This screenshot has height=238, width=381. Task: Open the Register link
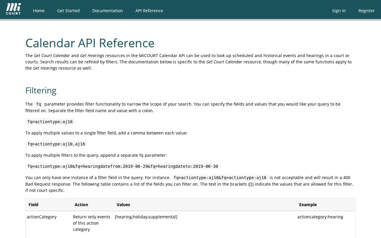(x=366, y=11)
